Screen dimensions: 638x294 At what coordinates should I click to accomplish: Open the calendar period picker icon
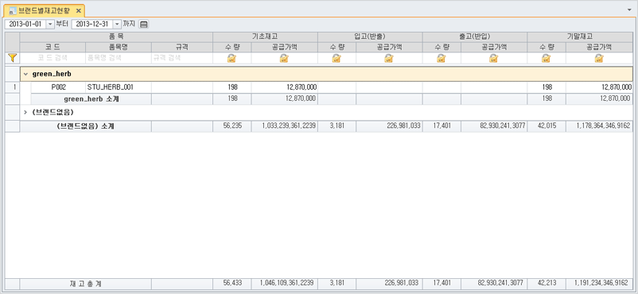pos(144,24)
